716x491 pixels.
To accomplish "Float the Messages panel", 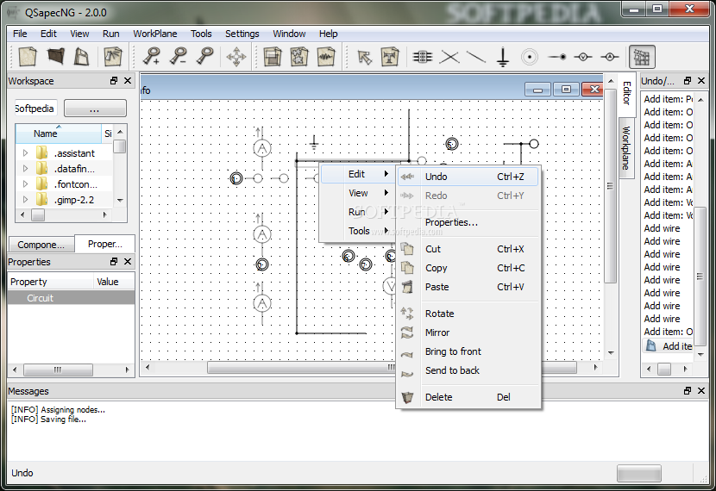I will [x=688, y=391].
